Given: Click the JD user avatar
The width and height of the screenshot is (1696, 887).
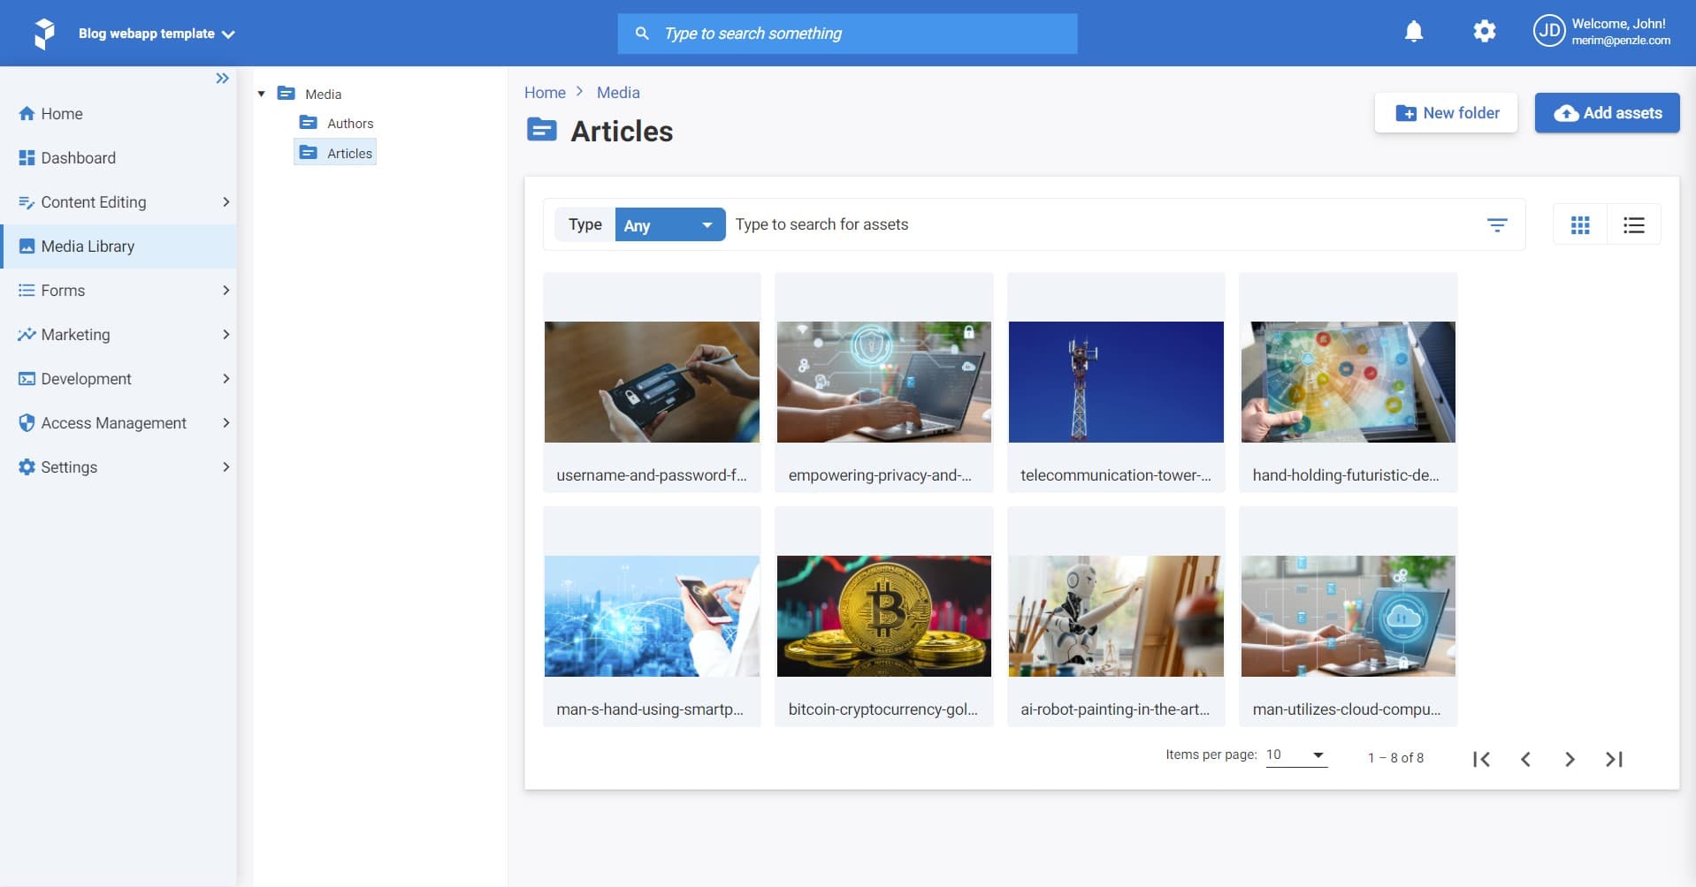Looking at the screenshot, I should 1548,32.
